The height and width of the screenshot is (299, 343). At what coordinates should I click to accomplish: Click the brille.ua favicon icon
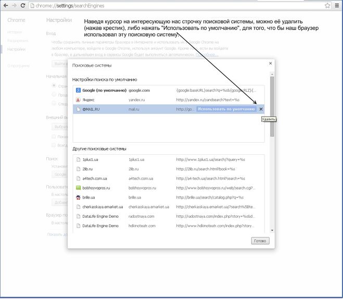78,197
